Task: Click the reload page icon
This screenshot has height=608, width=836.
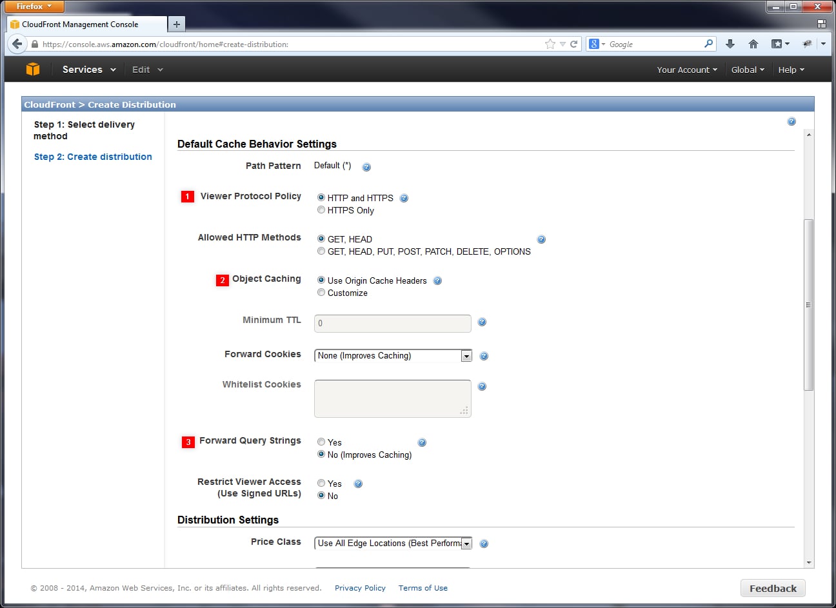Action: click(x=573, y=44)
